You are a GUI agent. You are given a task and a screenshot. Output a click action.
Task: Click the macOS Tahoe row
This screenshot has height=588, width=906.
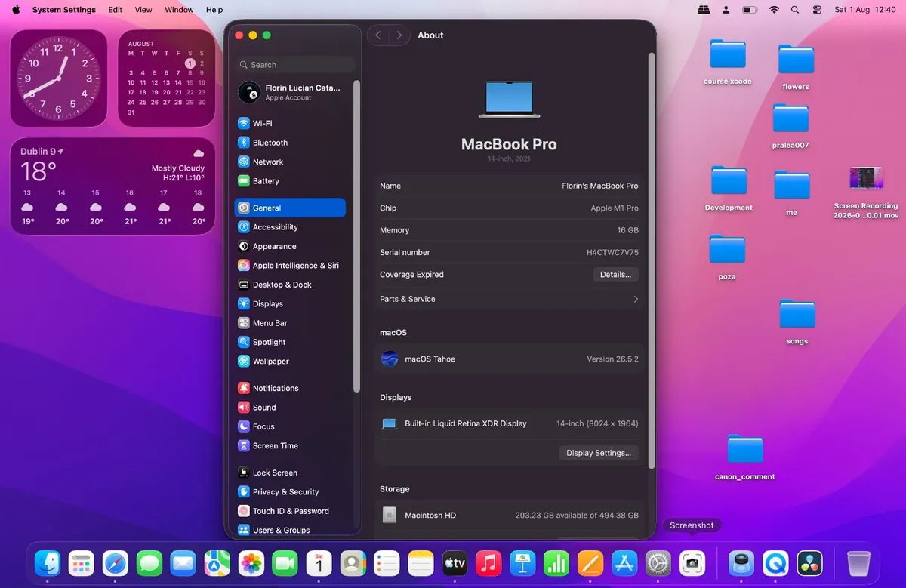click(x=509, y=359)
